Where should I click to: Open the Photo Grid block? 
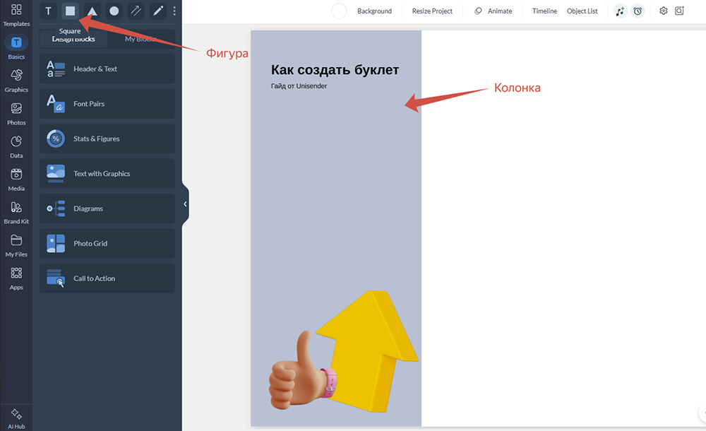107,244
